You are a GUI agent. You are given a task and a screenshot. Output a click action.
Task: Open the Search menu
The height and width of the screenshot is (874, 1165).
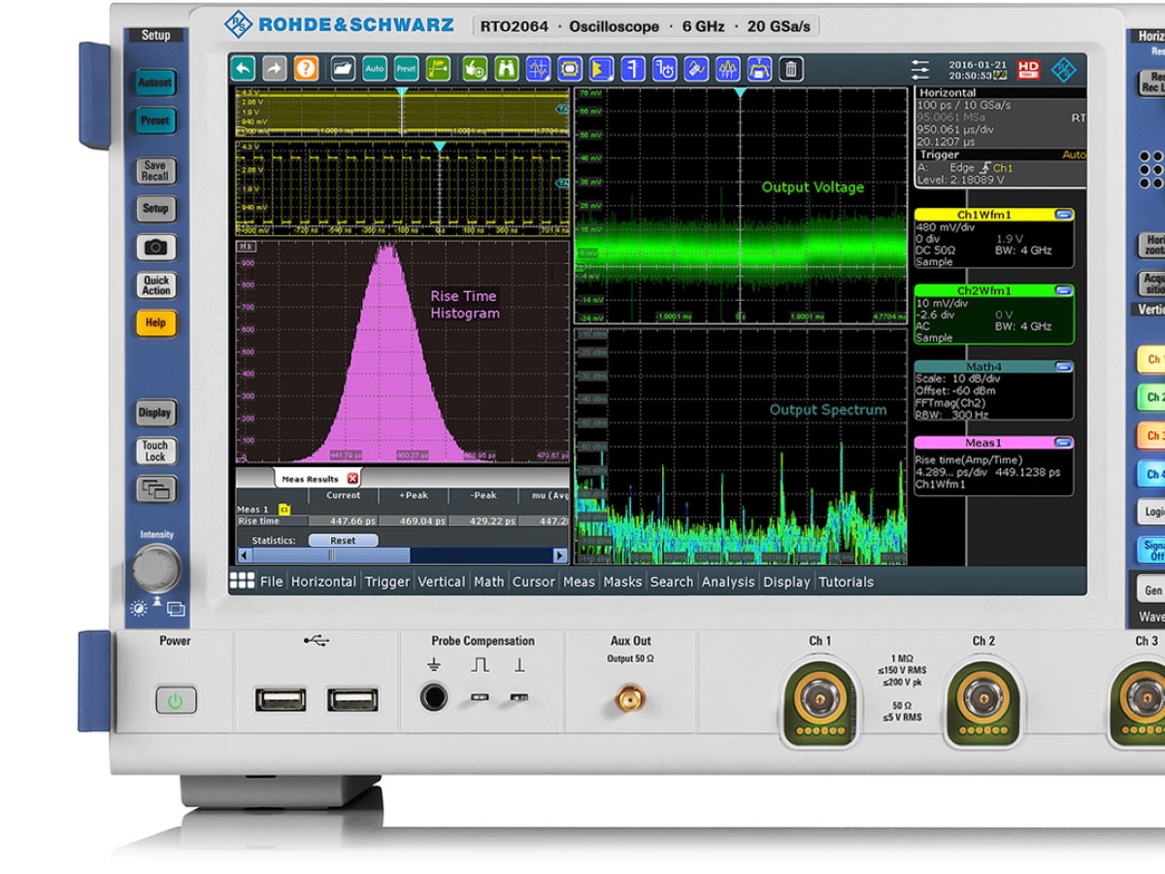pos(672,582)
